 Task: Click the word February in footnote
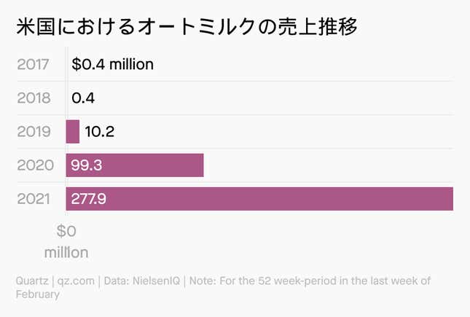(38, 294)
